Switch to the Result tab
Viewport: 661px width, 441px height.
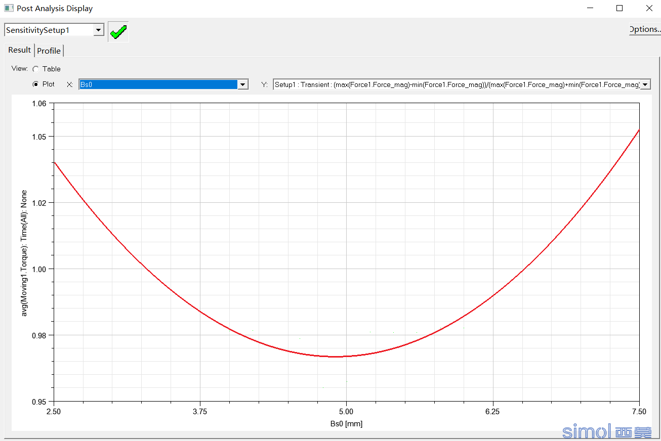pyautogui.click(x=19, y=50)
